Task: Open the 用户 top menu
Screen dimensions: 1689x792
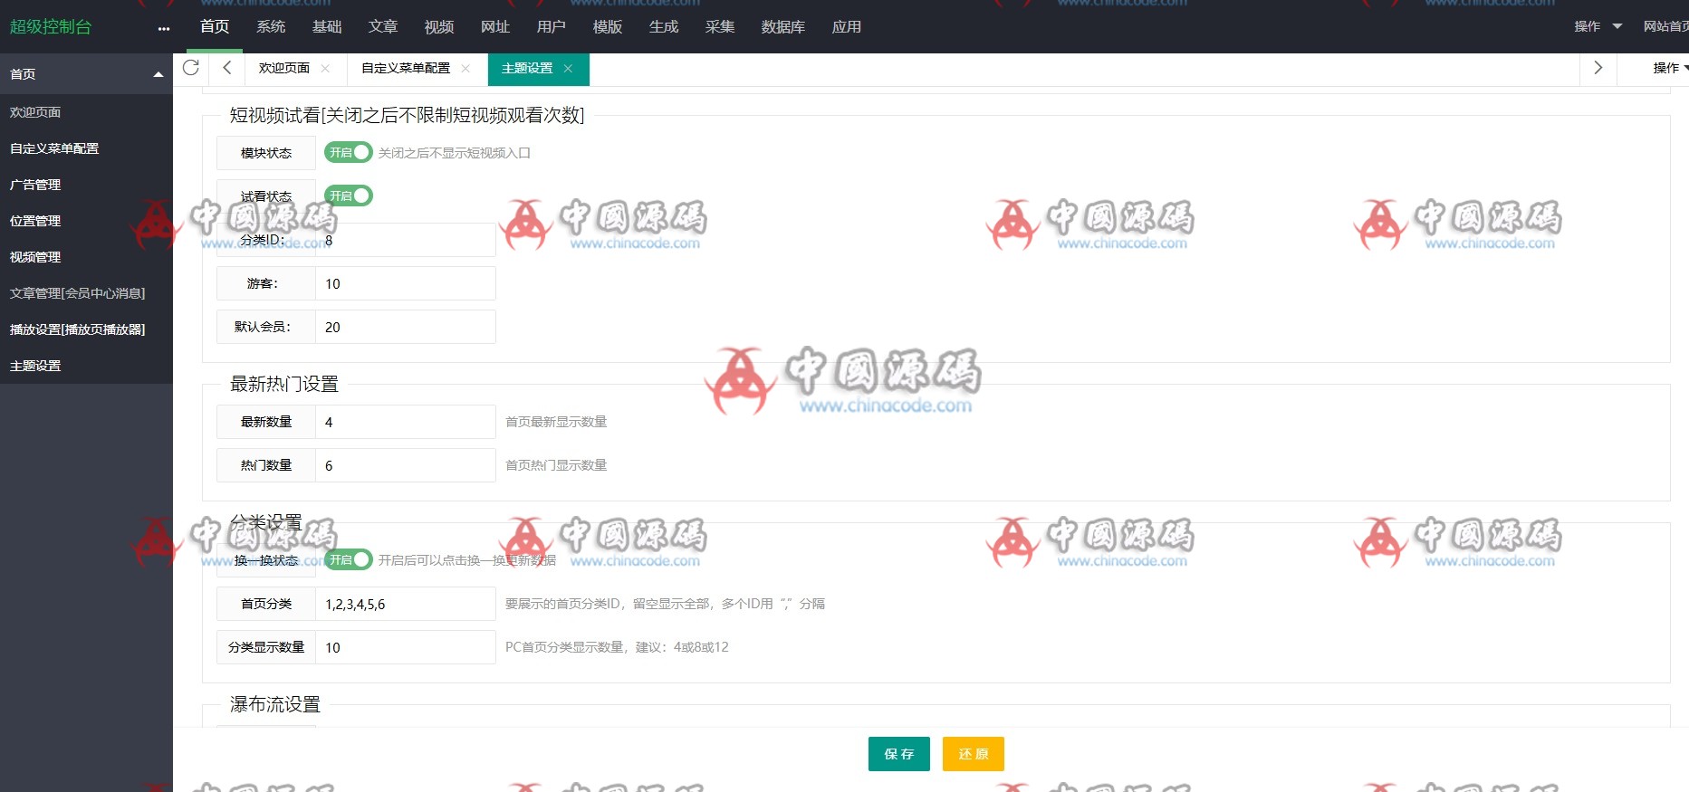Action: click(552, 26)
